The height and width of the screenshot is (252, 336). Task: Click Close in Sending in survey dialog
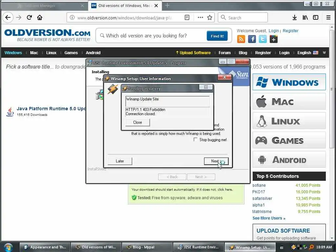(x=137, y=122)
